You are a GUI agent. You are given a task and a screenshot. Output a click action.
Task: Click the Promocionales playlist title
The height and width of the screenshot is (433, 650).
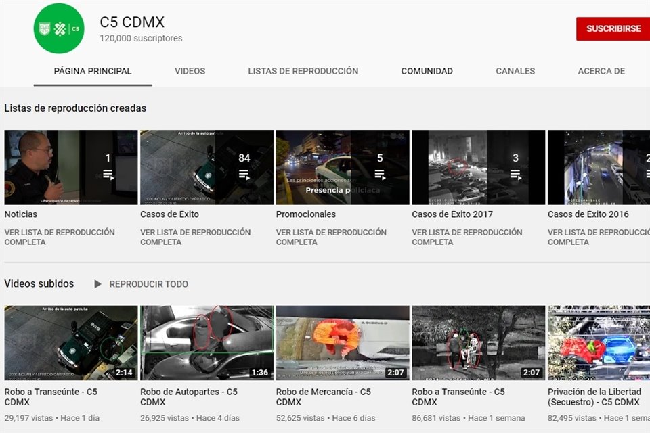[306, 214]
